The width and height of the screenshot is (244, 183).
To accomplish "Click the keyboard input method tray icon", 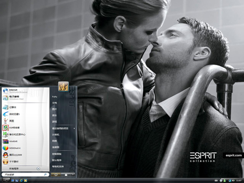I will pyautogui.click(x=216, y=181).
